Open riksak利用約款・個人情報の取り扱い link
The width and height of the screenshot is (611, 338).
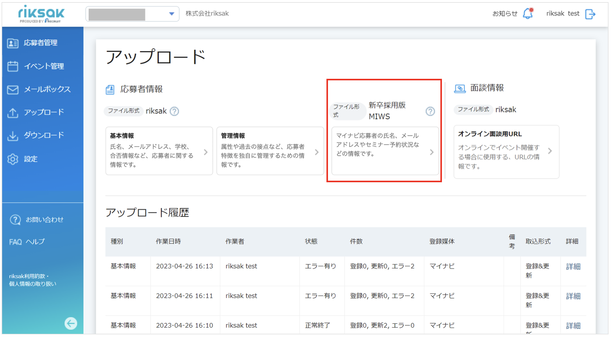[x=33, y=280]
